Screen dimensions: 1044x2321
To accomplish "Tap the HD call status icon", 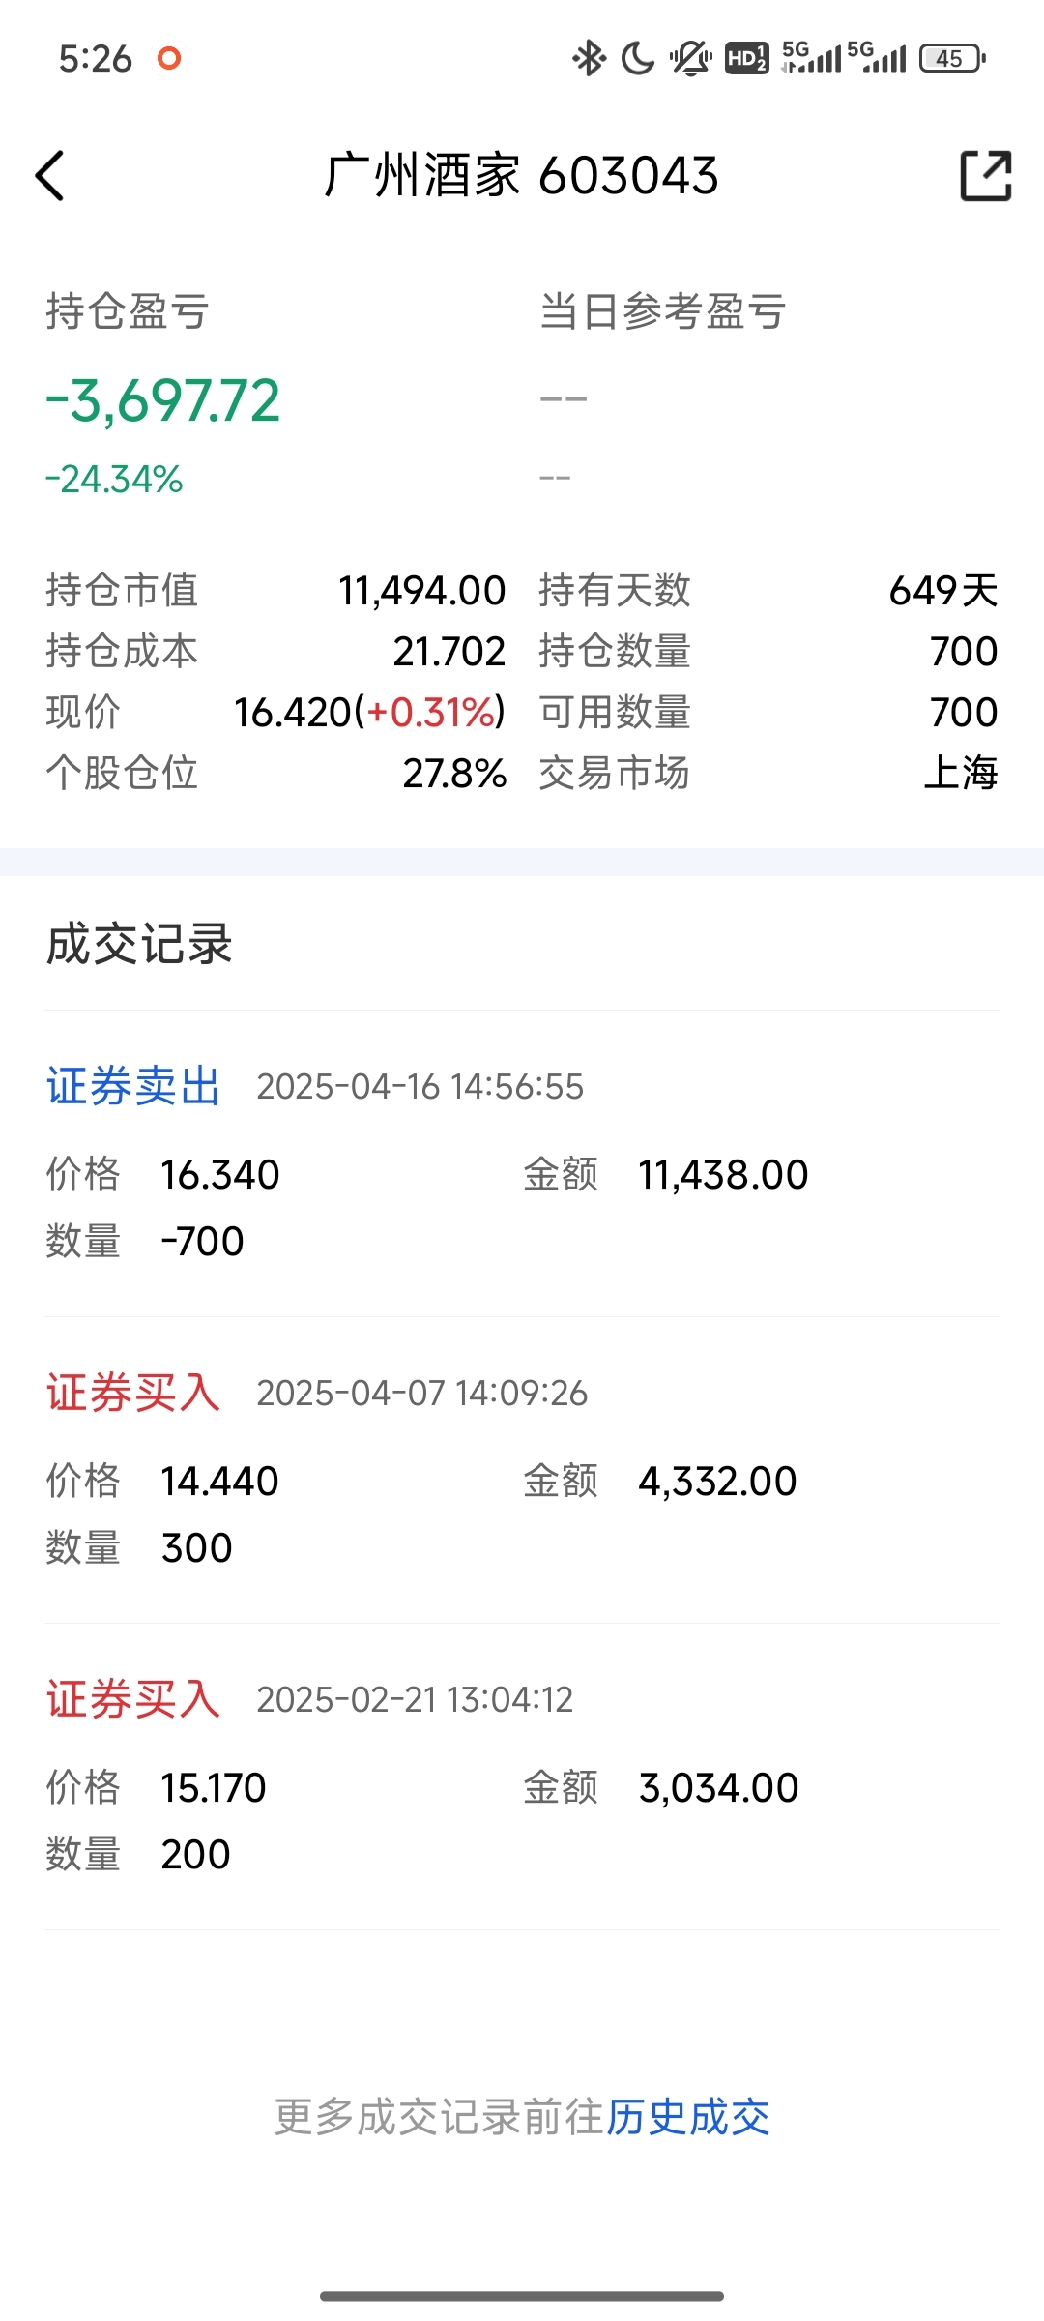I will 746,59.
